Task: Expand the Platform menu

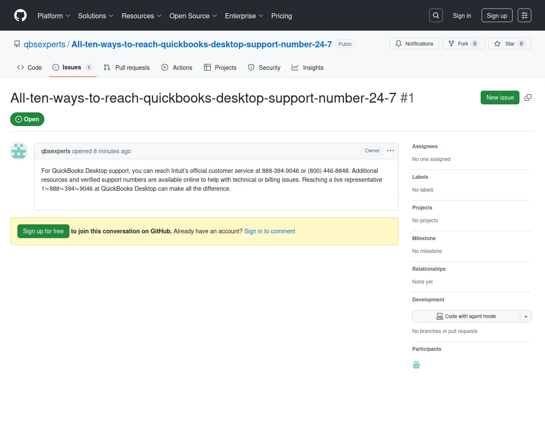Action: pyautogui.click(x=54, y=16)
